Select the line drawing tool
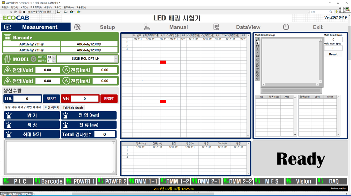The width and height of the screenshot is (351, 196). click(257, 52)
